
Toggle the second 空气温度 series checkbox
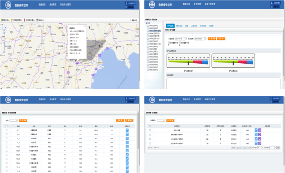pos(180,43)
